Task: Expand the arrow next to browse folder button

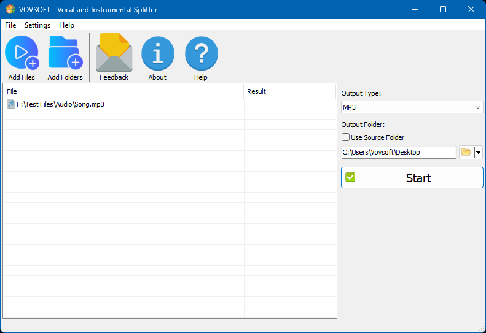Action: pyautogui.click(x=478, y=152)
